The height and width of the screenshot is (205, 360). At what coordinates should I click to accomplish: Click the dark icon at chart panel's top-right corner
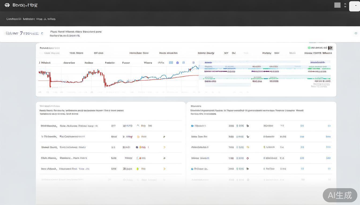(330, 48)
